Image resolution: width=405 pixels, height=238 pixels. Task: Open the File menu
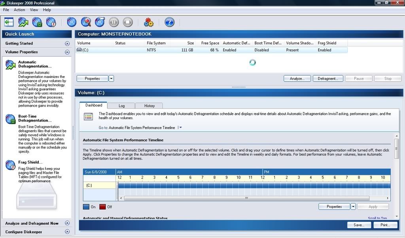(x=6, y=10)
